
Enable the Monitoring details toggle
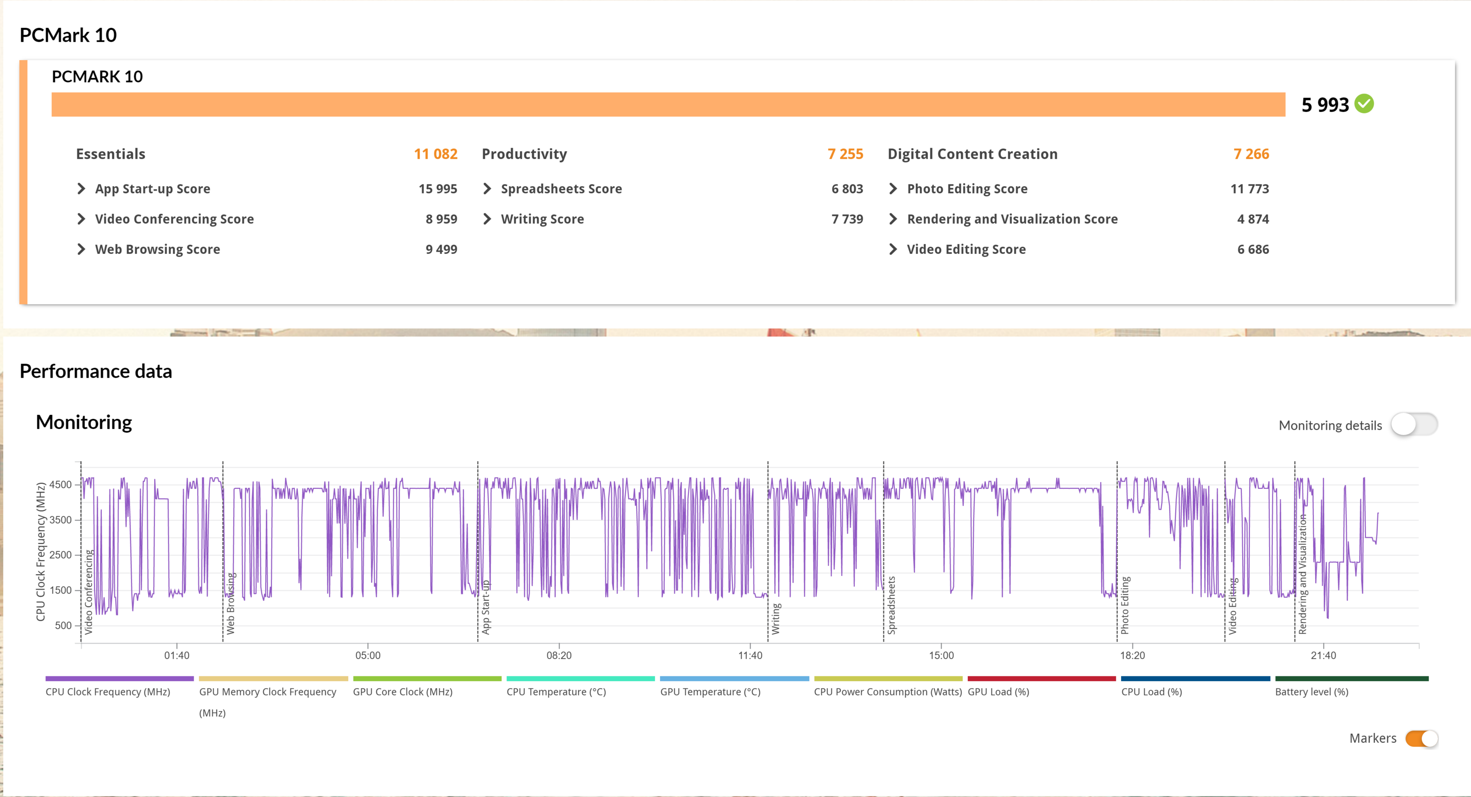click(1414, 425)
